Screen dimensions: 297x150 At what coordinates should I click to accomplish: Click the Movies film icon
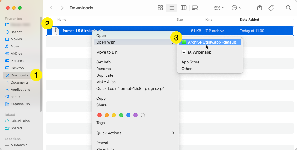coord(7,39)
